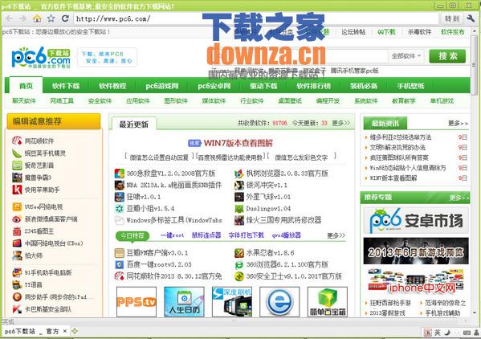The height and width of the screenshot is (339, 481).
Task: Click the 爱奇艺影音 sidebar icon
Action: click(17, 165)
